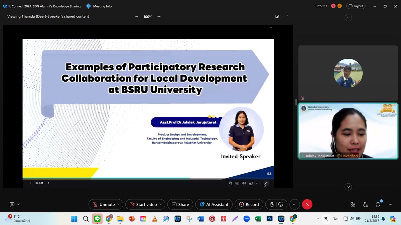
Task: Open the participants panel icon
Action: 365,204
